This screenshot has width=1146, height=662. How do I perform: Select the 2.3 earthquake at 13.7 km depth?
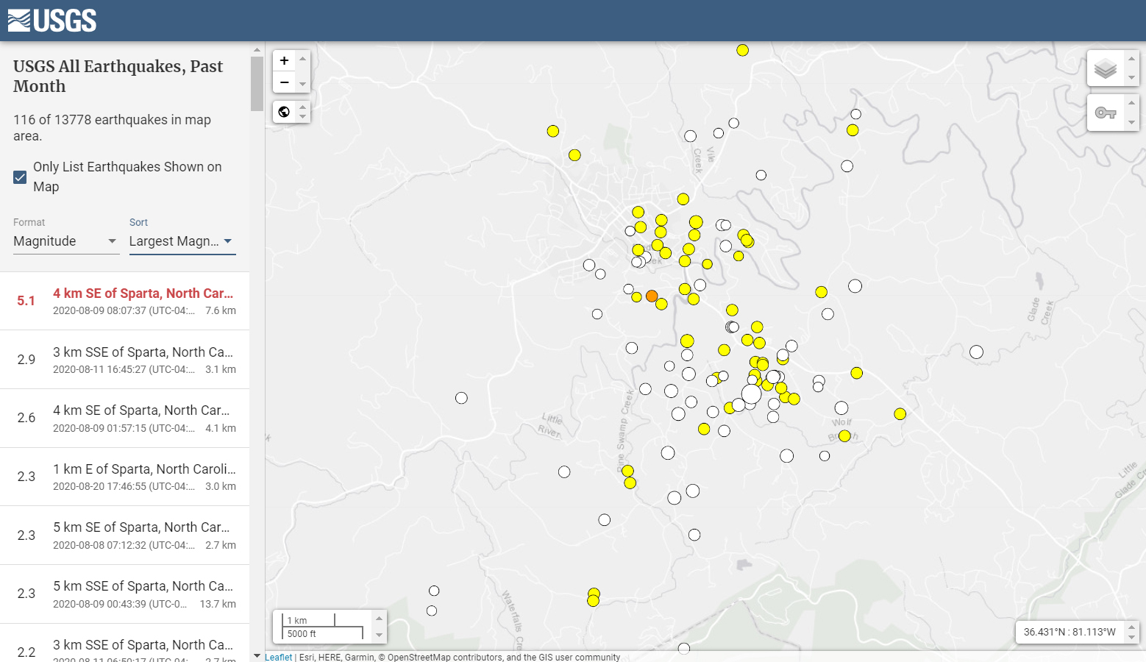[x=125, y=594]
